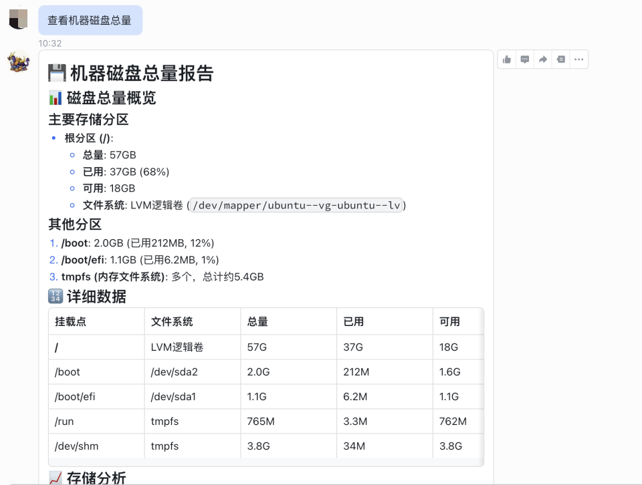Open the more options ellipsis
This screenshot has height=485, width=642.
tap(578, 59)
